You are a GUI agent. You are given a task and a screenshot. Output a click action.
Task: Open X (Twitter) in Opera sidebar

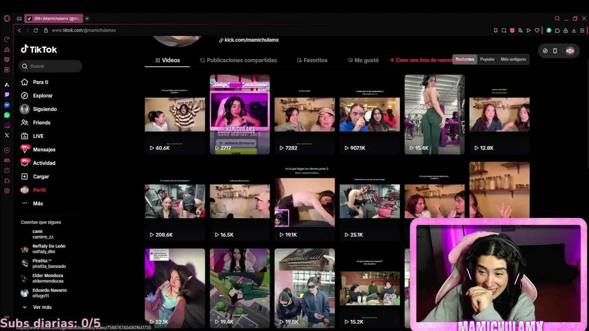click(6, 135)
